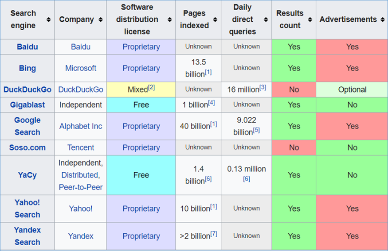Sort table by Pages indexed
388x251 pixels.
coord(215,19)
